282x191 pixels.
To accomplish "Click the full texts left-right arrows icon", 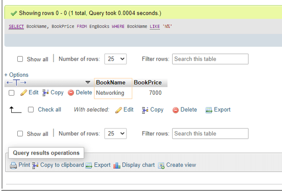I will (16, 83).
